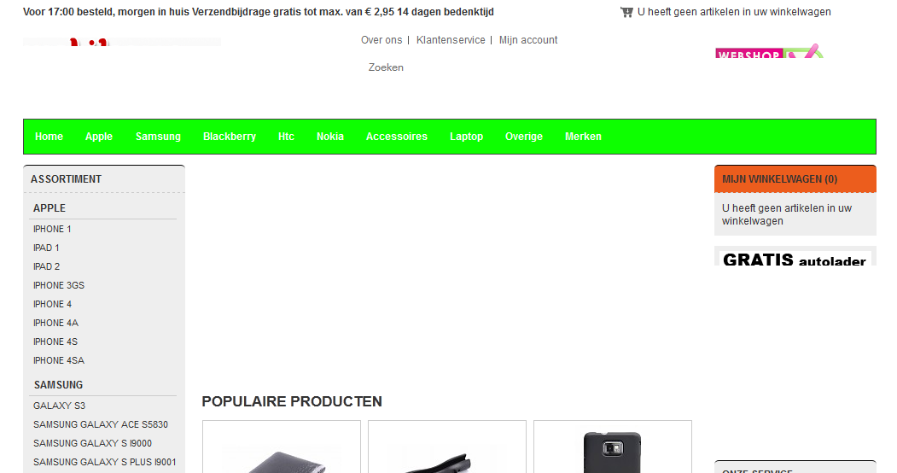The width and height of the screenshot is (897, 473).
Task: Click the Zoeken search field
Action: pos(386,67)
